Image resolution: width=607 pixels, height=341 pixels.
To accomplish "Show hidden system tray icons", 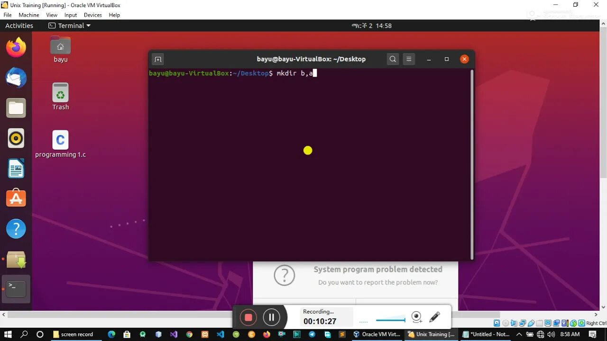I will point(519,334).
